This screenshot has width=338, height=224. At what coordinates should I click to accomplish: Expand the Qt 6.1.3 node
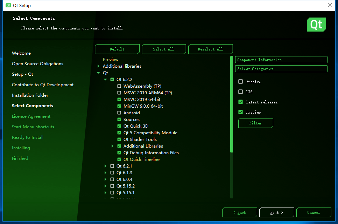click(x=105, y=173)
